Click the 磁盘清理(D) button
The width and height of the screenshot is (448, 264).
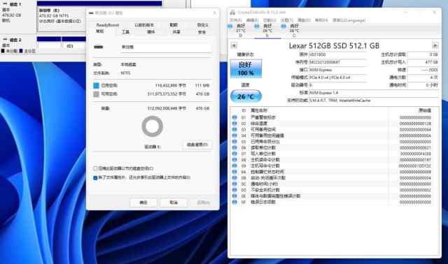tap(197, 145)
